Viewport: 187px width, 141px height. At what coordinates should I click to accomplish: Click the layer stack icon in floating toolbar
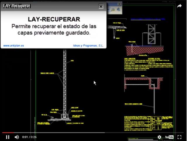113,10
